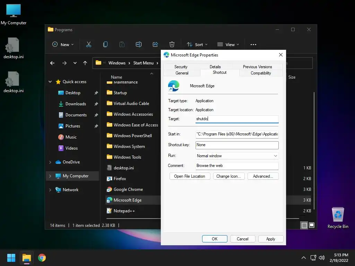Click the Change Icon button

coord(229,176)
